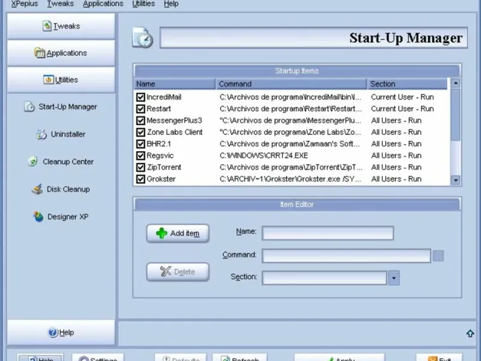Click the Zone Labs command path cell
Screen dimensions: 481x361
290,132
